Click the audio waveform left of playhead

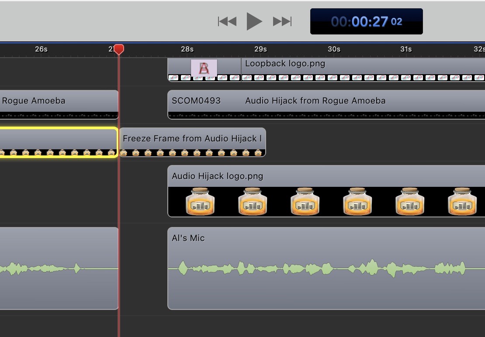point(44,268)
